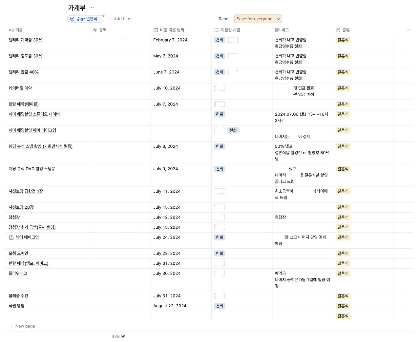
Task: Click the ••• icon at the right of the header row
Action: [408, 30]
